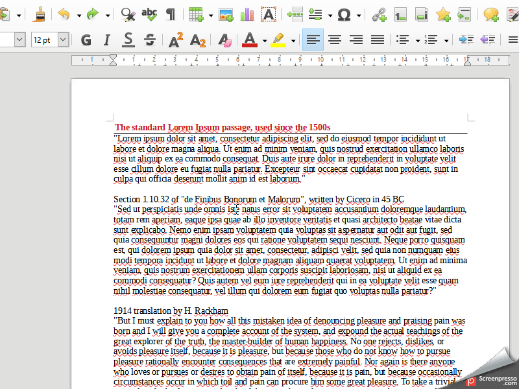519x389 pixels.
Task: Click the Clone Formatting paintbrush icon
Action: 40,14
